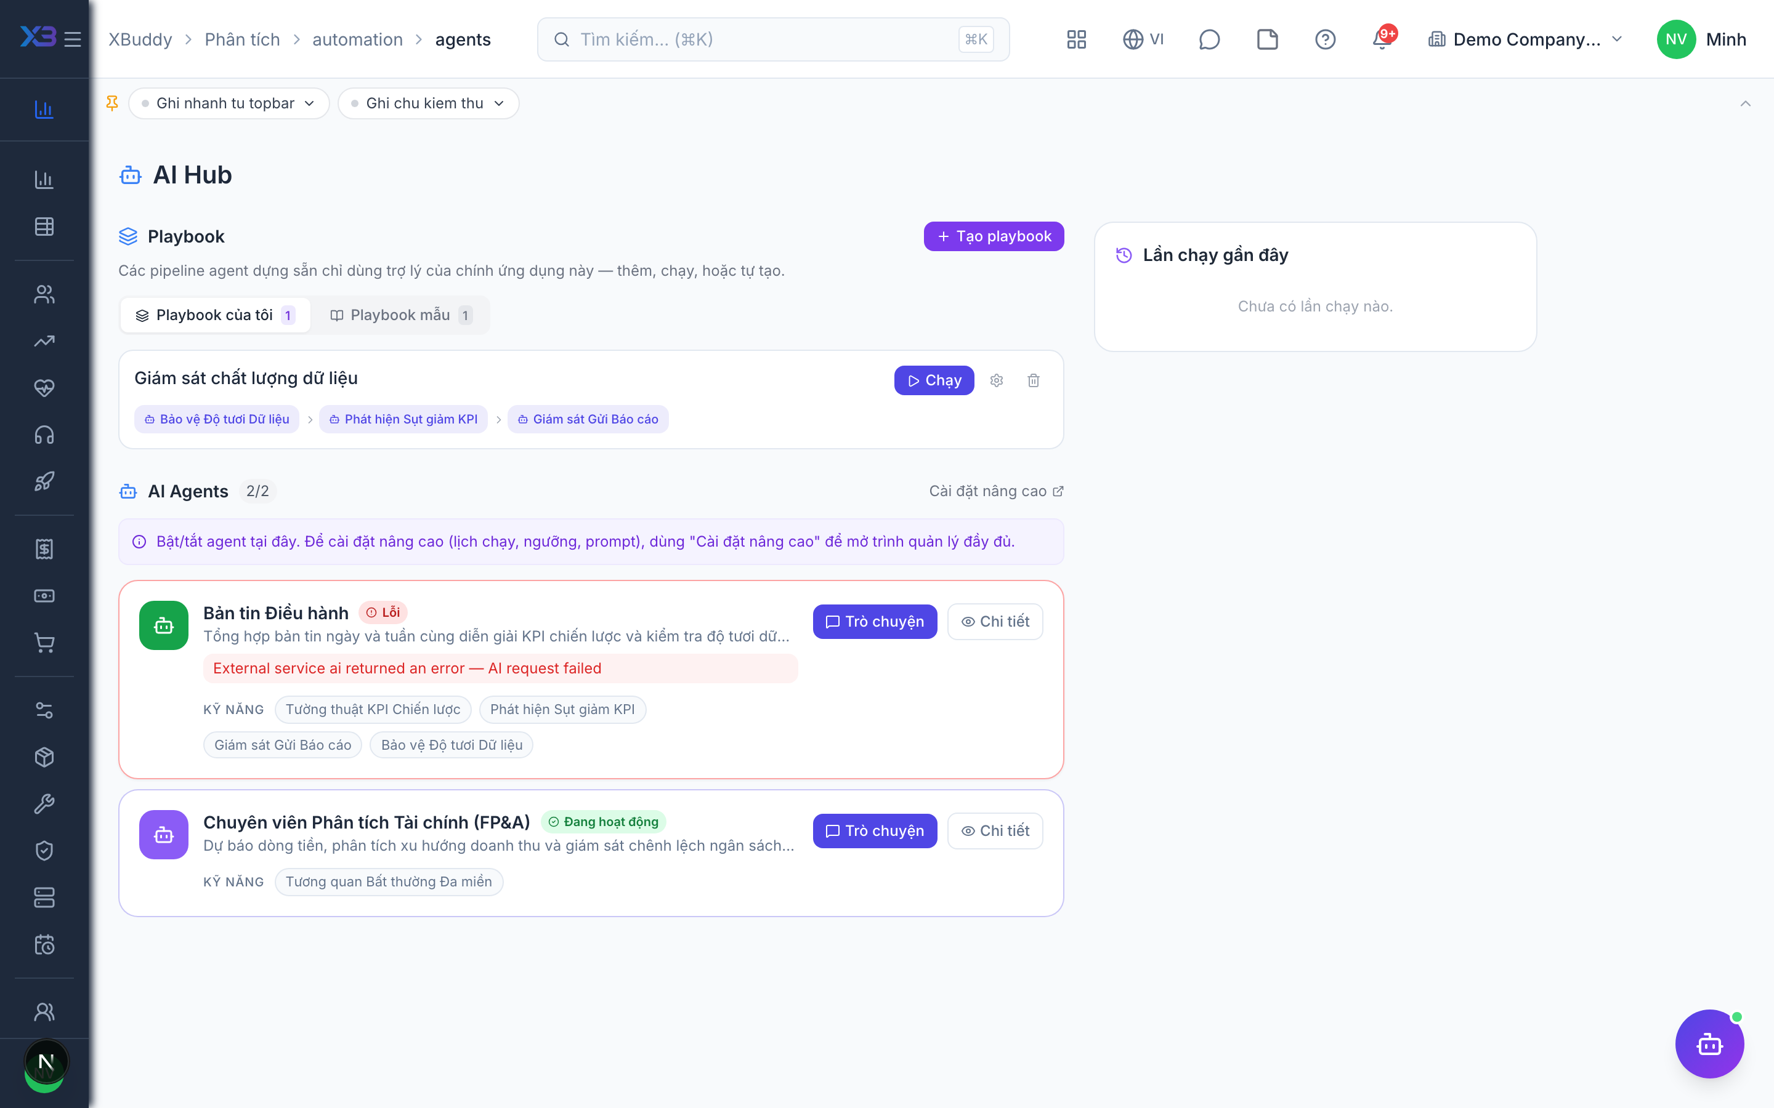
Task: Click Bảo vệ Độ tươi Dữ liệu pipeline step
Action: [x=216, y=419]
